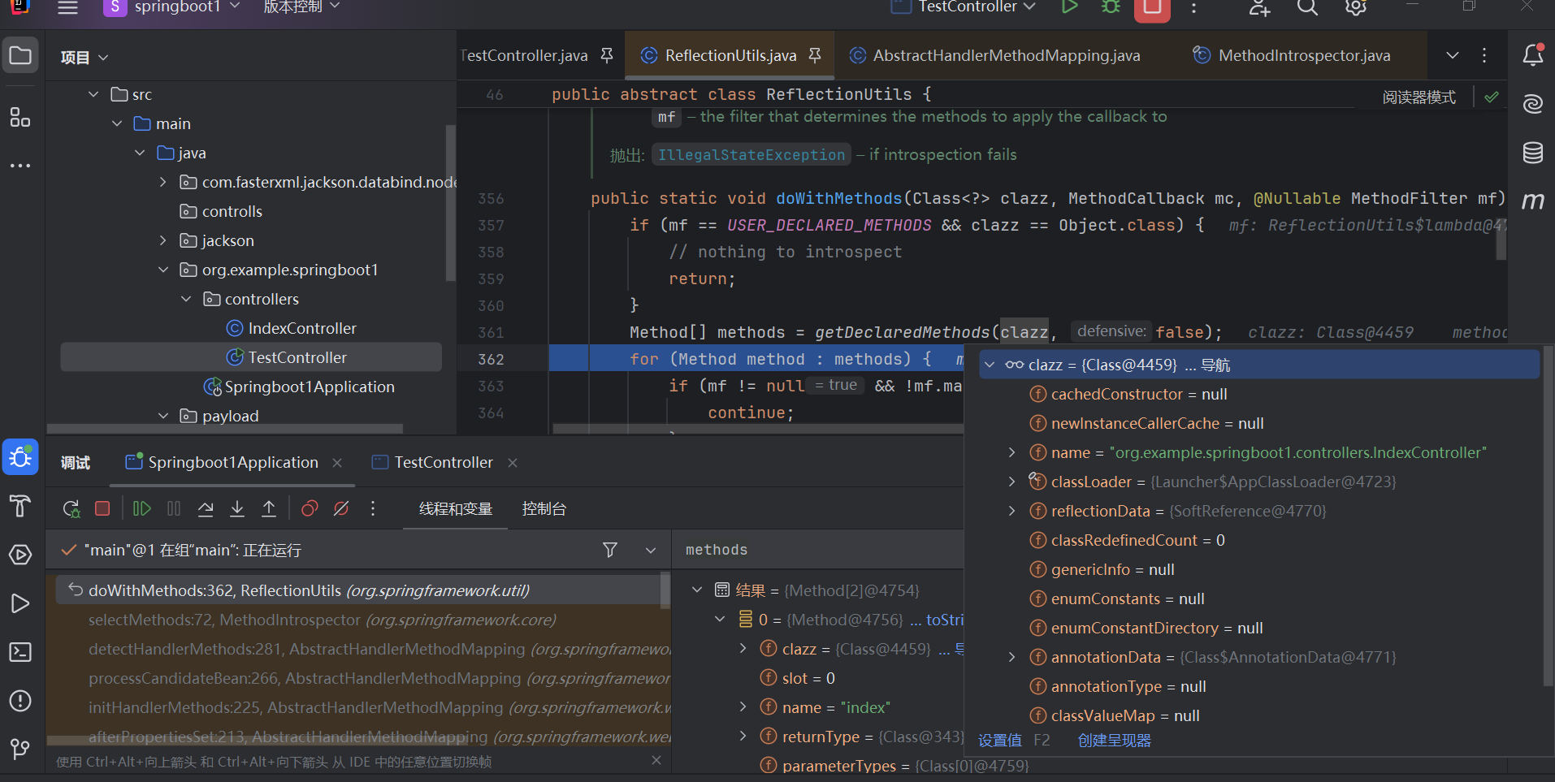Open the main hamburger menu
Screen dimensions: 1555x782
pos(68,7)
